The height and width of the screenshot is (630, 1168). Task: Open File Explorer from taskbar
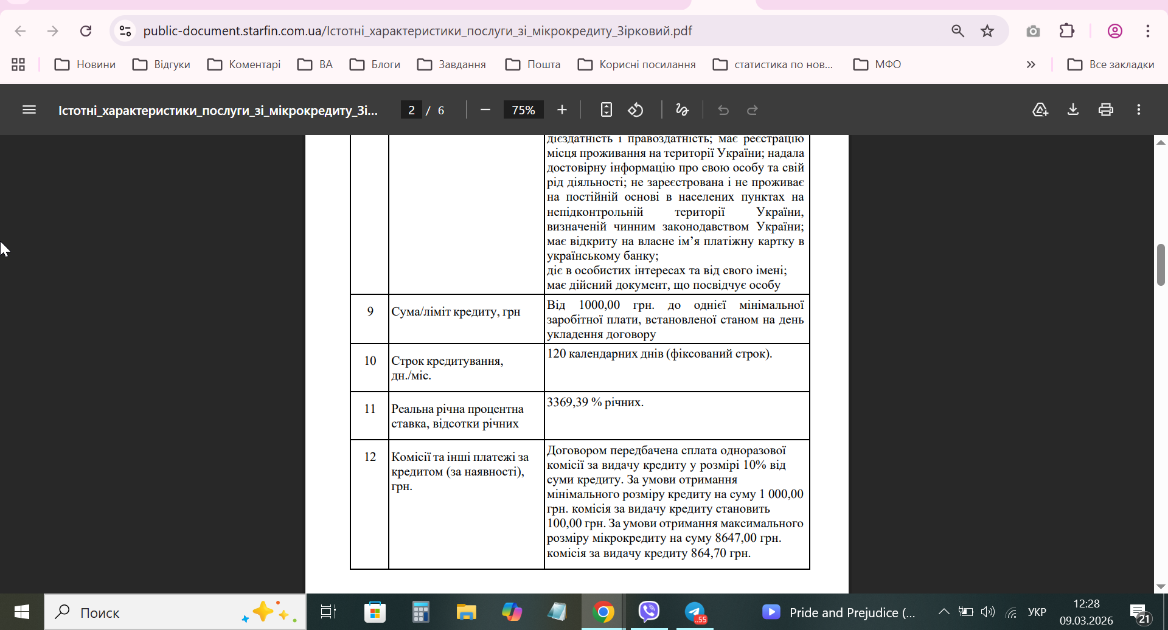pyautogui.click(x=466, y=612)
